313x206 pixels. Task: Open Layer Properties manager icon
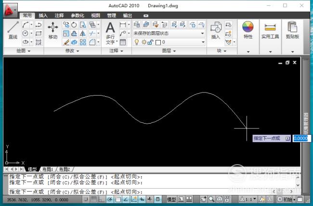coord(137,25)
